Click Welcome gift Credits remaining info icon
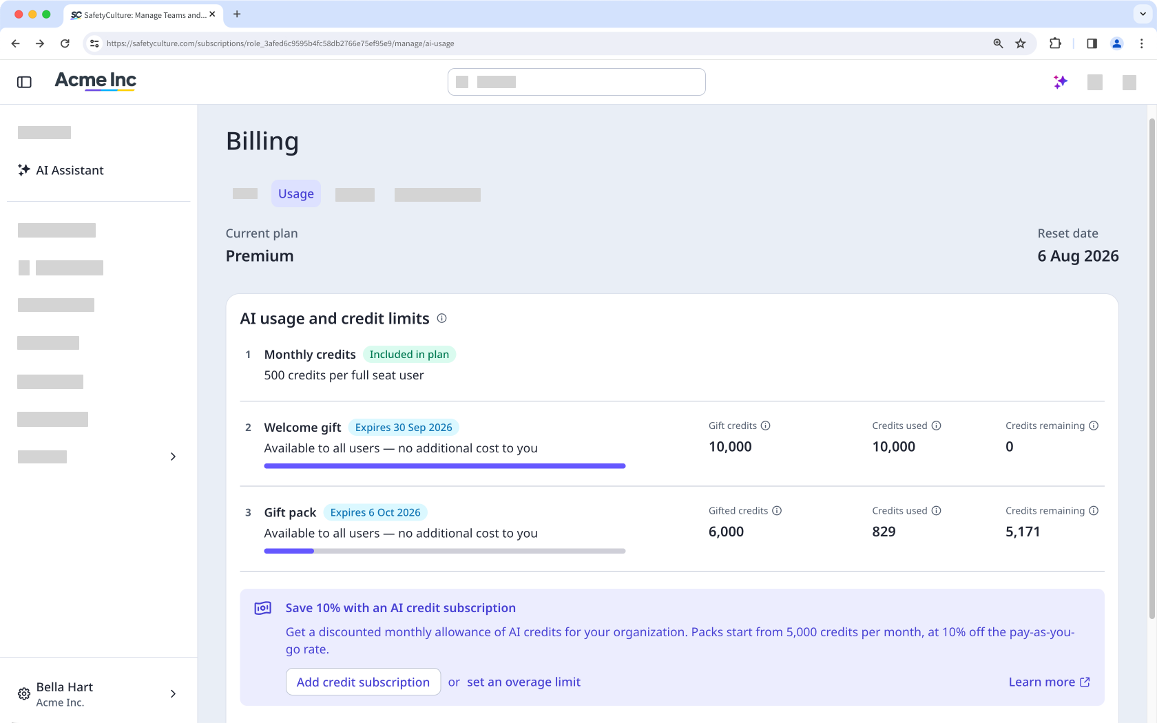Image resolution: width=1157 pixels, height=723 pixels. click(x=1094, y=426)
